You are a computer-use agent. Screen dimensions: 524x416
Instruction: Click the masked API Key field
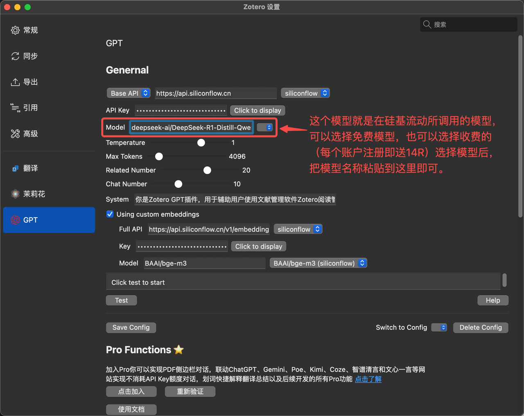coord(181,110)
